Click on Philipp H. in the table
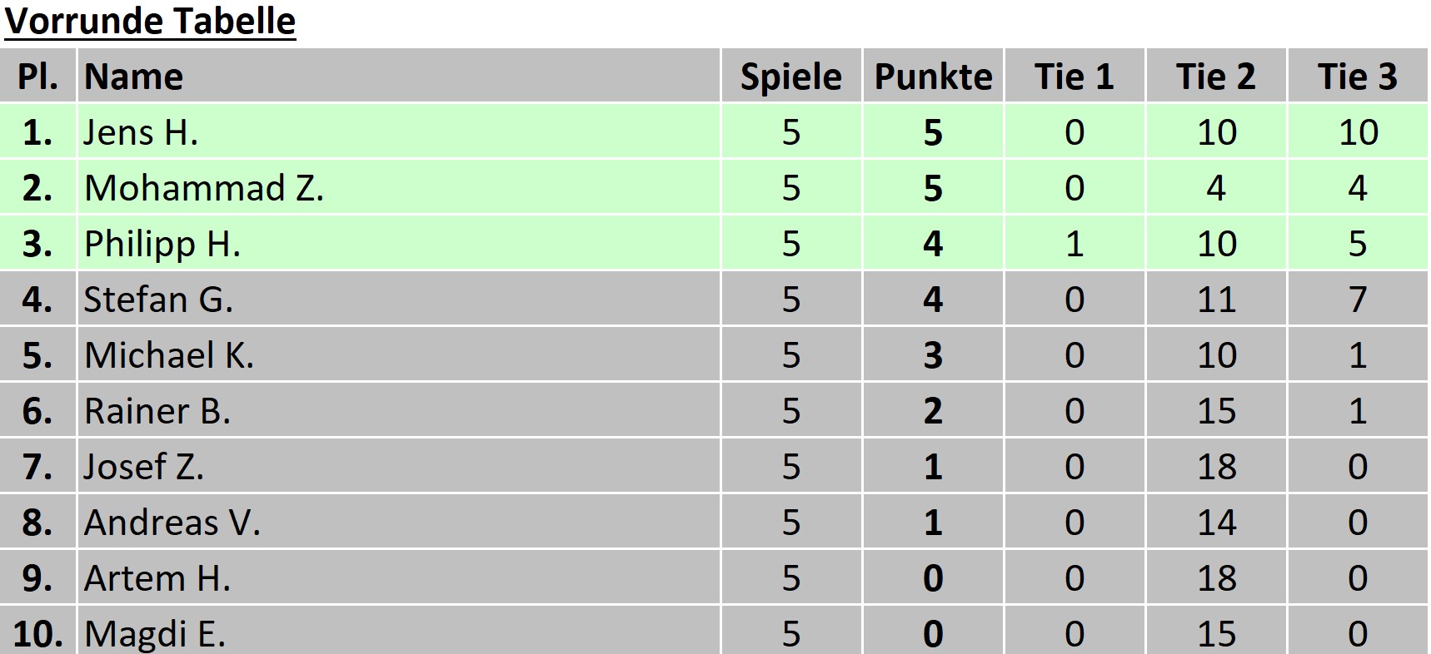 pyautogui.click(x=162, y=244)
